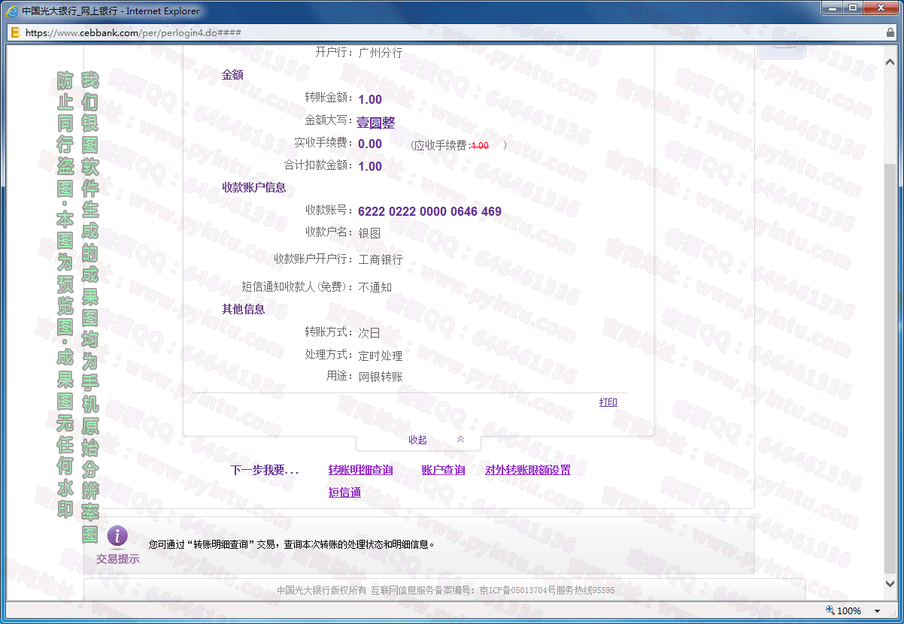Click the scrollbar down arrow

click(x=890, y=583)
